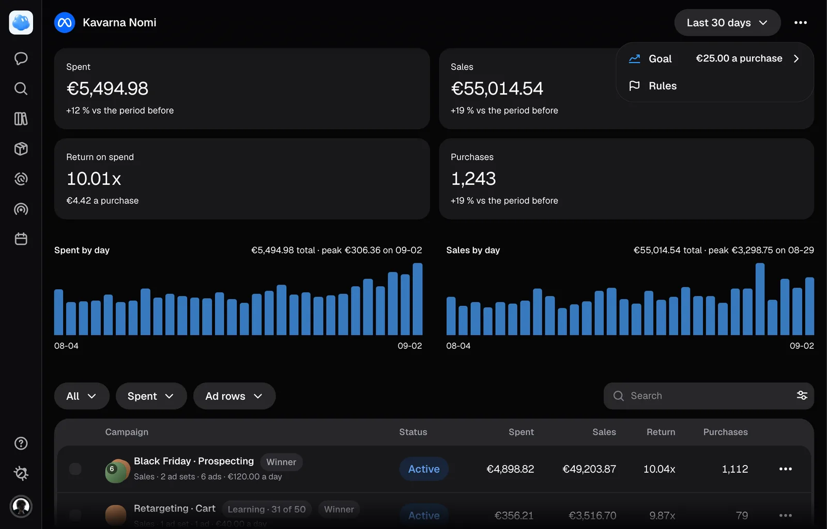
Task: Open Black Friday row three-dot menu
Action: 786,469
